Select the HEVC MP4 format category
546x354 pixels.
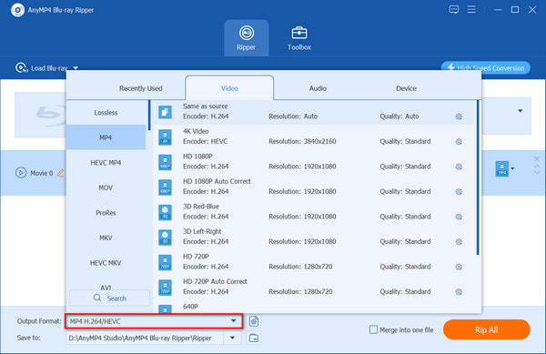tap(106, 163)
